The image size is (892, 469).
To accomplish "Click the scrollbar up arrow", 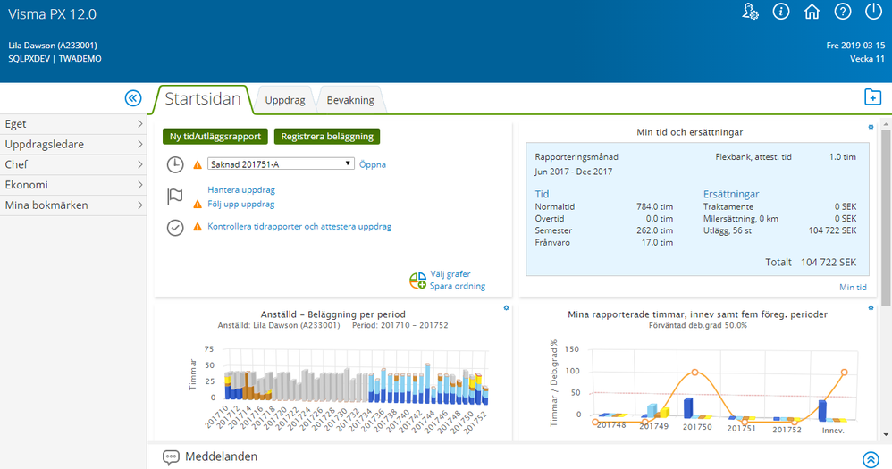I will point(886,123).
